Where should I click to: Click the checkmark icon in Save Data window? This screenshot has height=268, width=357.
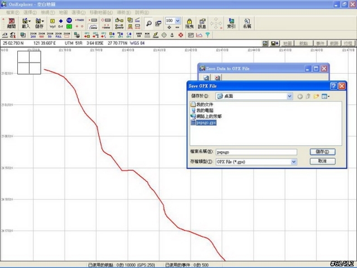(x=206, y=78)
